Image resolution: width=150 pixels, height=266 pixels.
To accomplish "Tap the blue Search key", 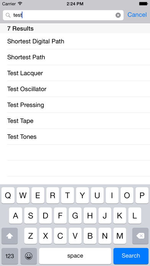I will (x=131, y=256).
